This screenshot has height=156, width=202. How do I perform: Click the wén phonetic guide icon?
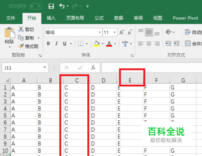[x=125, y=43]
